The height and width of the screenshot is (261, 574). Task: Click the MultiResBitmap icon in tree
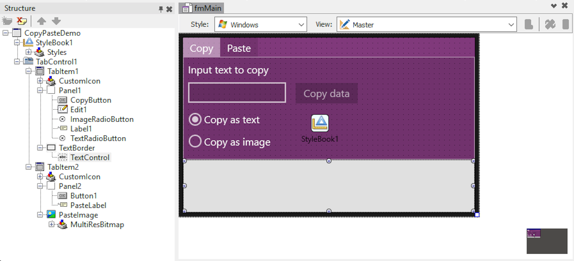(x=63, y=225)
